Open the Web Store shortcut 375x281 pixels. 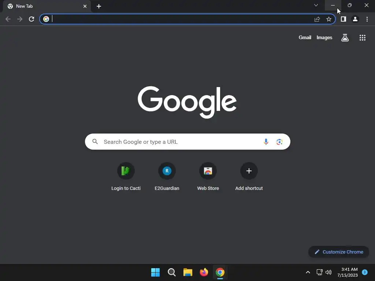click(208, 177)
